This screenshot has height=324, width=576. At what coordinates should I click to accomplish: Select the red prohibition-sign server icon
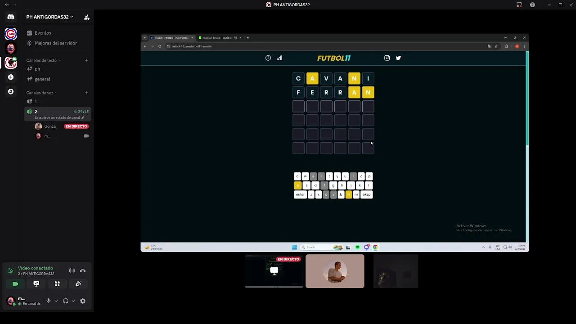[11, 63]
